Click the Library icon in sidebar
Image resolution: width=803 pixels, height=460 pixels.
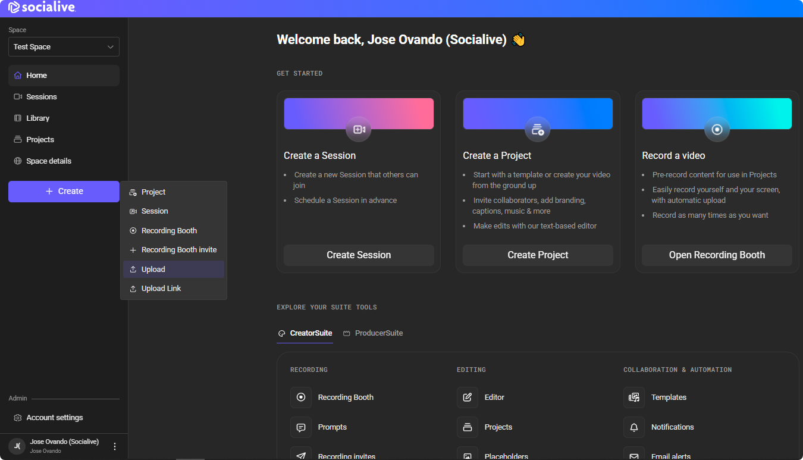coord(18,118)
